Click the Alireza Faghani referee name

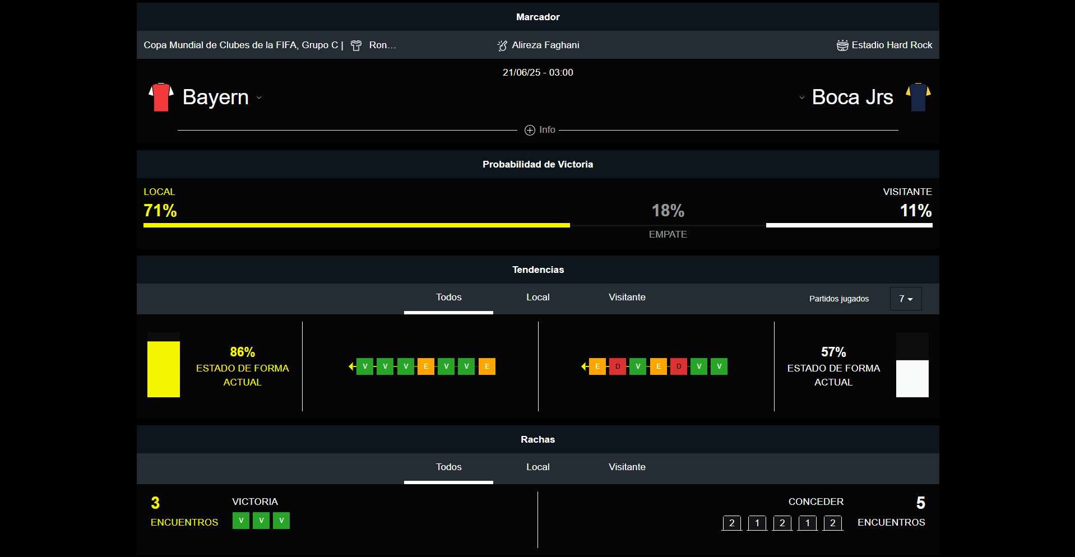coord(545,45)
